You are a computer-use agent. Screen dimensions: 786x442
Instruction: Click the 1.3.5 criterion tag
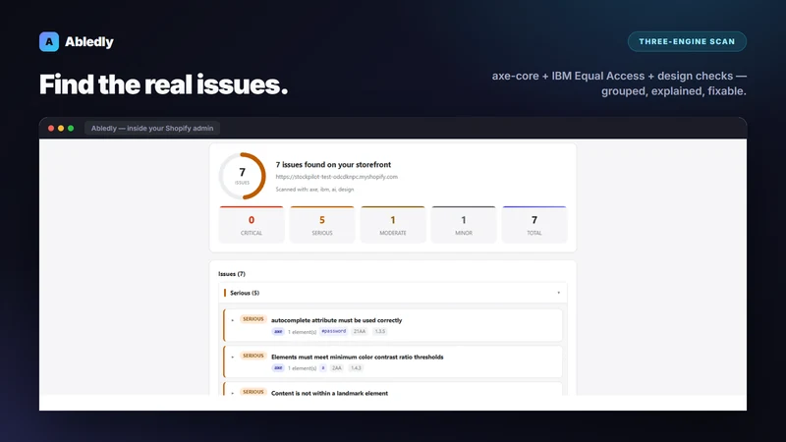point(380,331)
